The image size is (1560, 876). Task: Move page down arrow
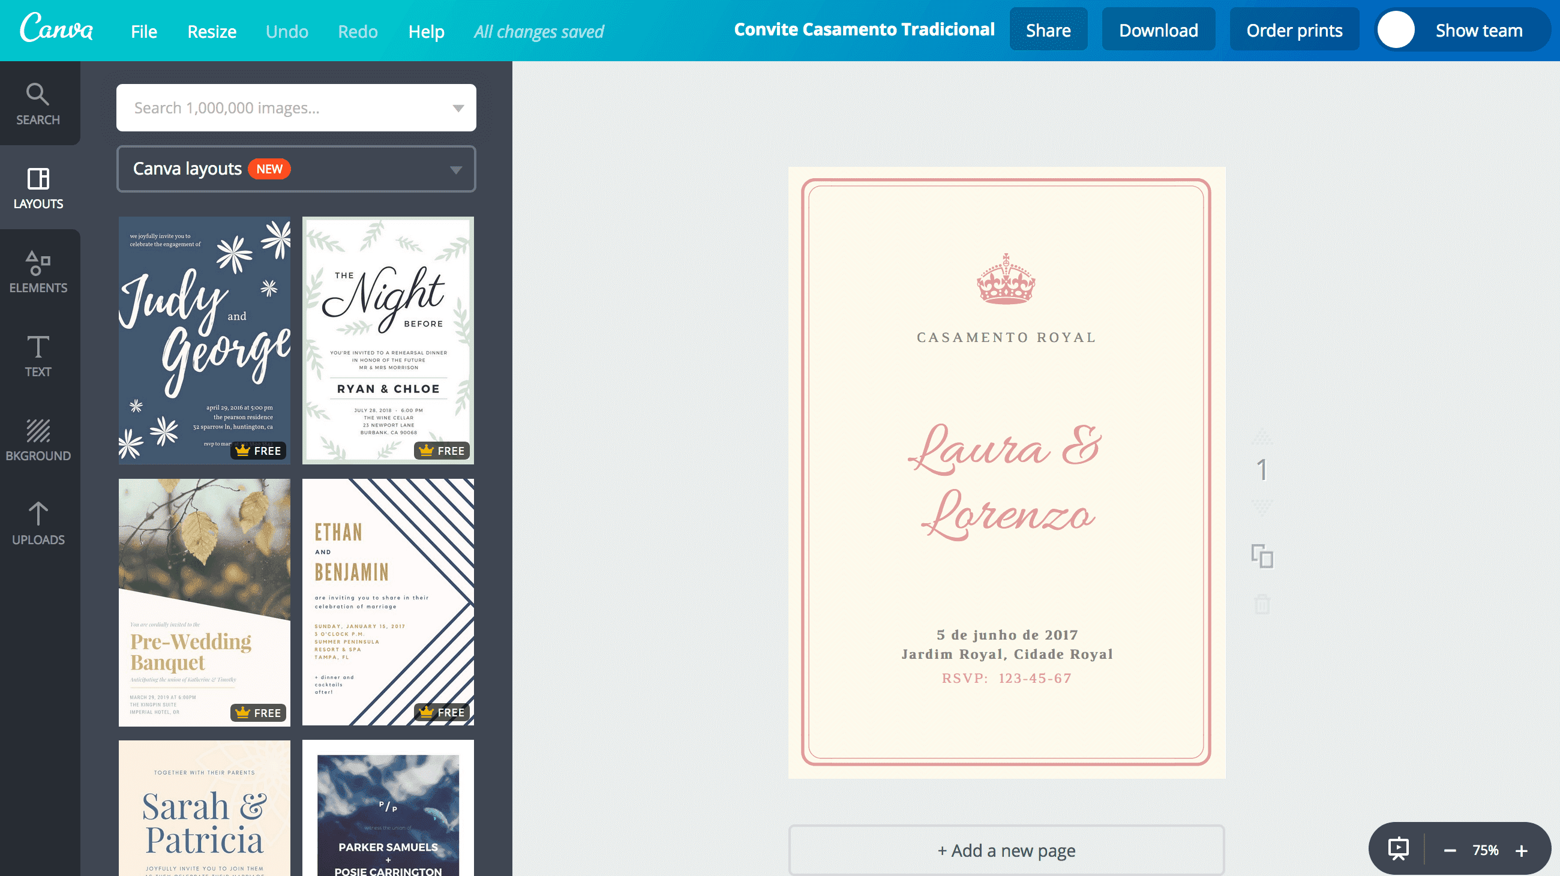click(1262, 508)
